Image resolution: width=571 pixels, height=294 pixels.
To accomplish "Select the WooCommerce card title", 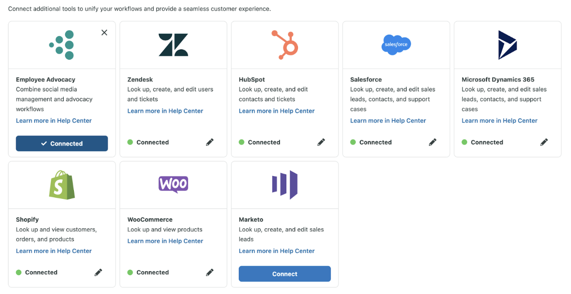I will pos(150,220).
